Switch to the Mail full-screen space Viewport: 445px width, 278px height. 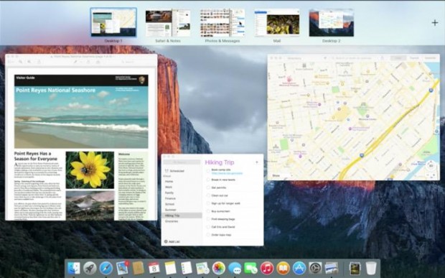[x=277, y=22]
